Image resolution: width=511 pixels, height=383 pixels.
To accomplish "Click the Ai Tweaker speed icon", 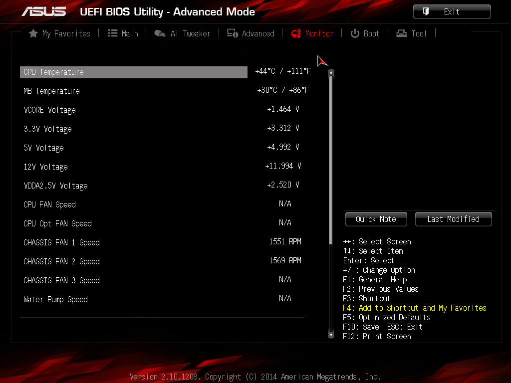I will [x=160, y=33].
